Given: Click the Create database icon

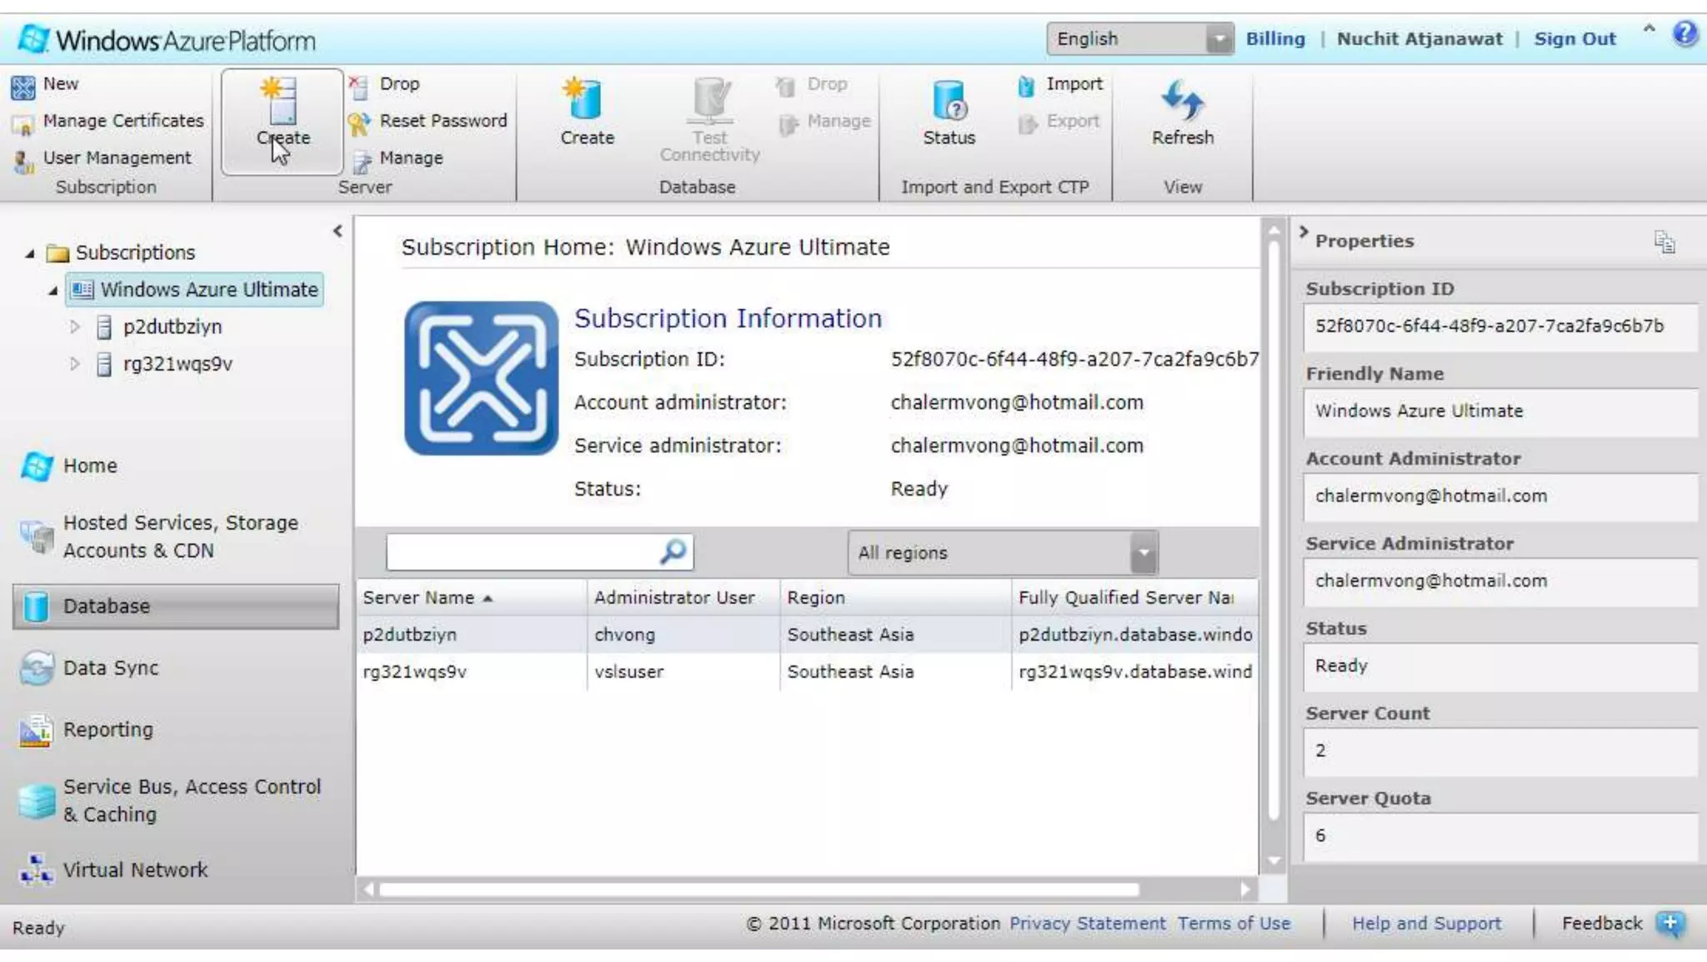Looking at the screenshot, I should pyautogui.click(x=586, y=102).
